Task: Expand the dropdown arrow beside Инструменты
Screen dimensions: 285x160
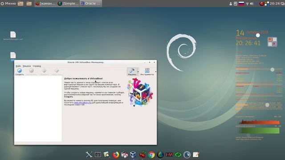Action: click(155, 72)
